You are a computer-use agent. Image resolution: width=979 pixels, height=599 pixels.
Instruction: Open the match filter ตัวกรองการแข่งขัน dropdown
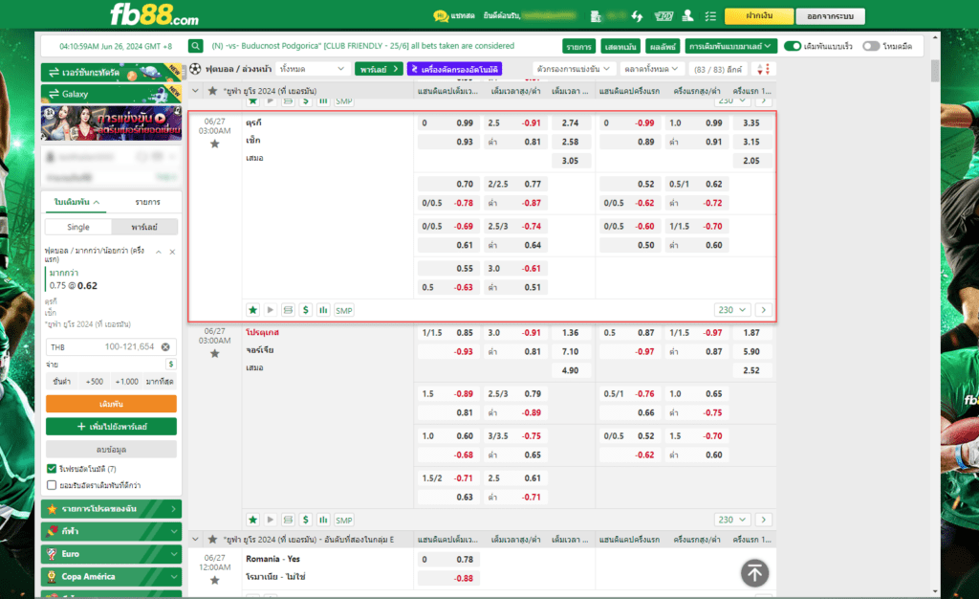(x=574, y=69)
